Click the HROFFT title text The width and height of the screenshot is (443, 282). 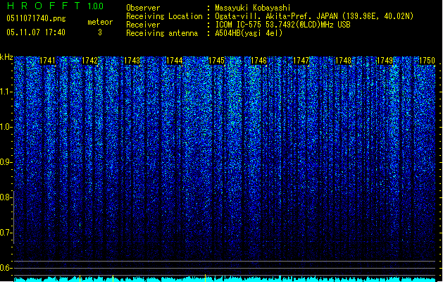click(44, 6)
